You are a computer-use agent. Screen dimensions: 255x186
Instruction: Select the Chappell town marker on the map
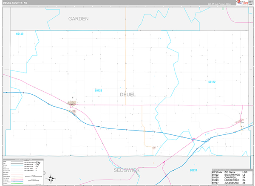(x=72, y=103)
